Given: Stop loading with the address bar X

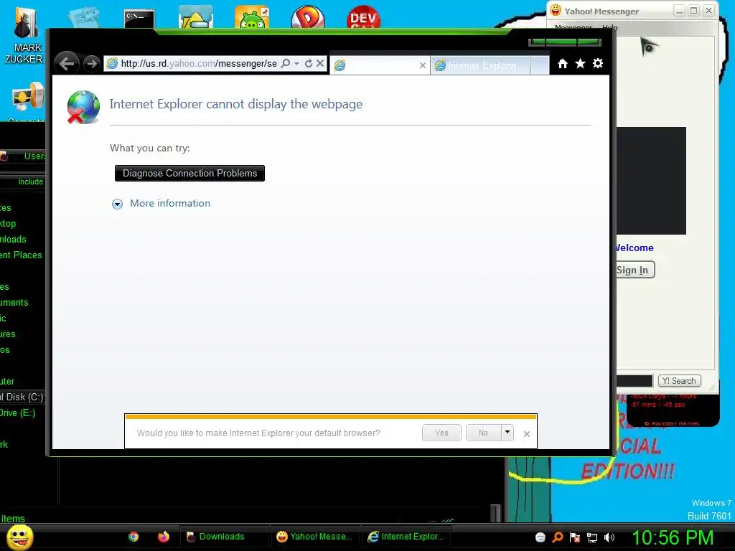Looking at the screenshot, I should coord(320,63).
